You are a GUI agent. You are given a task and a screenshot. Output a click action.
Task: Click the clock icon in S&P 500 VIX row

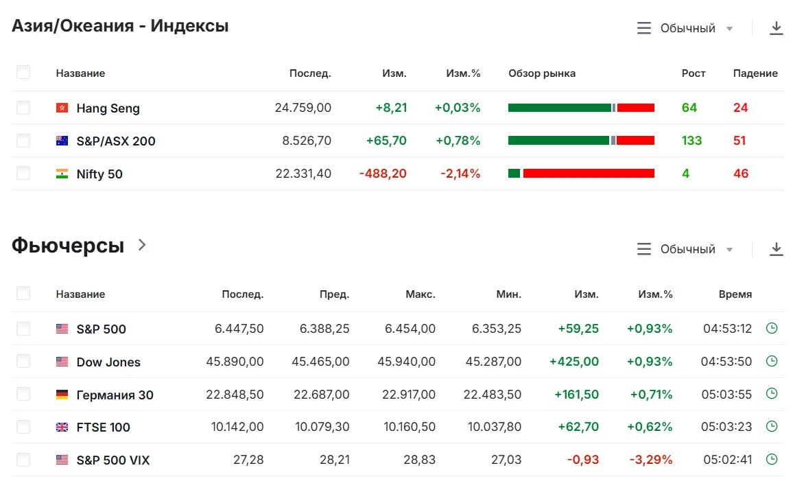pyautogui.click(x=771, y=459)
